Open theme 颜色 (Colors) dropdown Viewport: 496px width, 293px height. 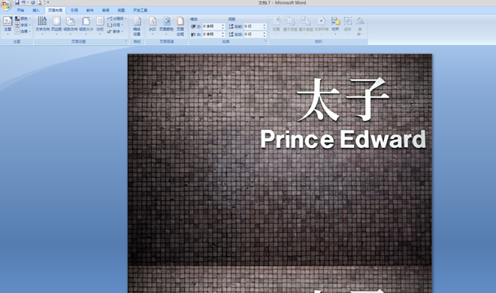coord(23,19)
